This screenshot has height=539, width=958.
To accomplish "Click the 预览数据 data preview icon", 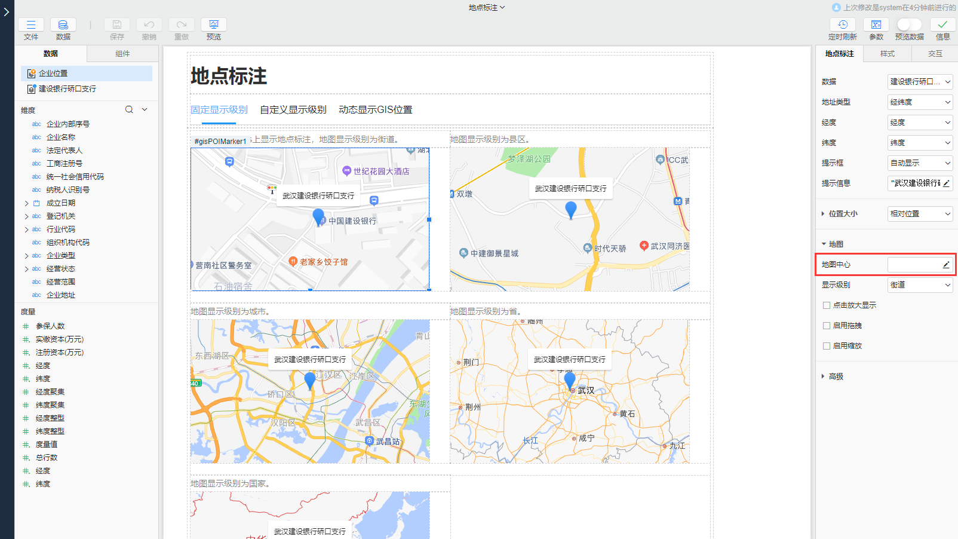I will pos(909,24).
